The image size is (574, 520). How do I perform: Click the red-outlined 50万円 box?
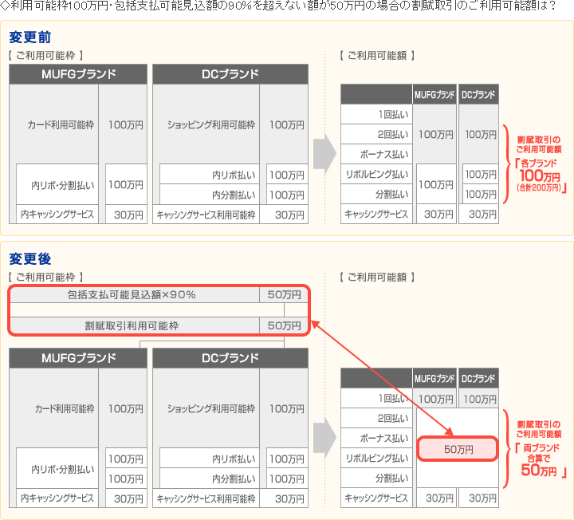pyautogui.click(x=458, y=449)
